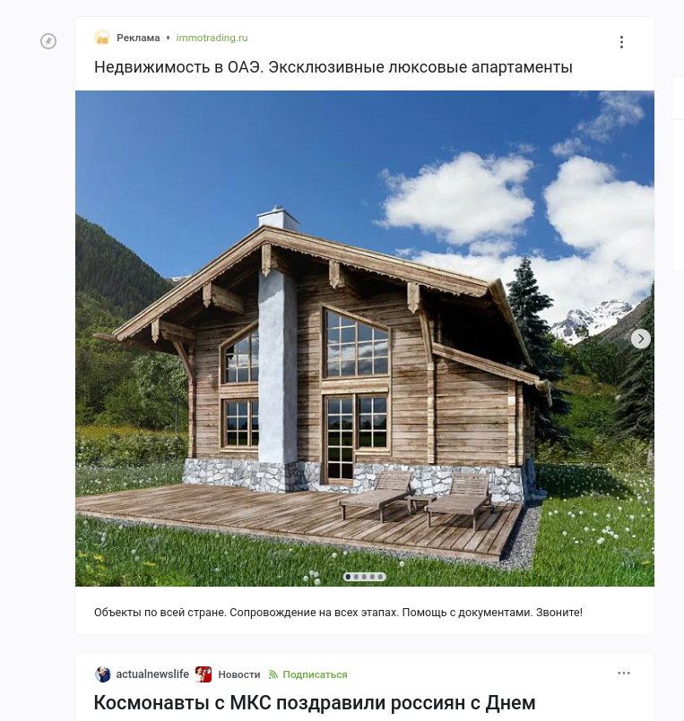Click the pin icon beside the ad

pos(48,41)
